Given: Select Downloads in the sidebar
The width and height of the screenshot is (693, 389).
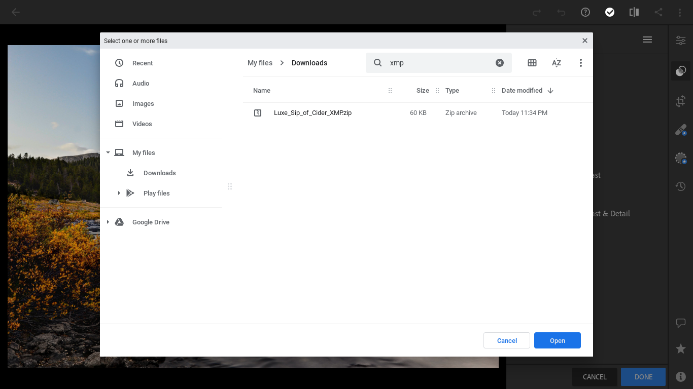Looking at the screenshot, I should click(159, 173).
